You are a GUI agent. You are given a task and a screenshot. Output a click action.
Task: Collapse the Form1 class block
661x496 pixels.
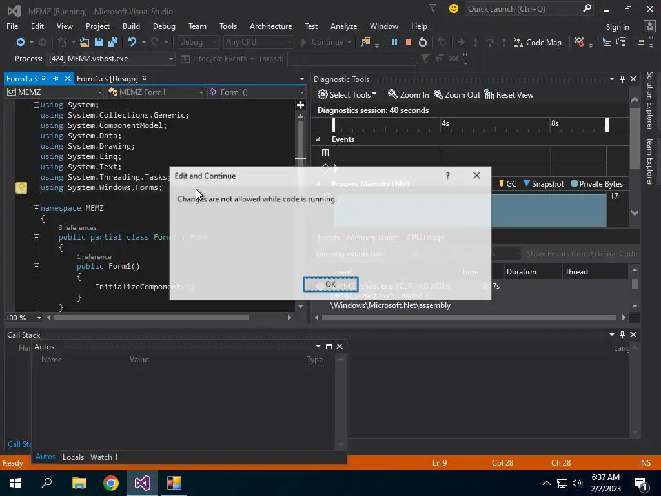pyautogui.click(x=36, y=237)
